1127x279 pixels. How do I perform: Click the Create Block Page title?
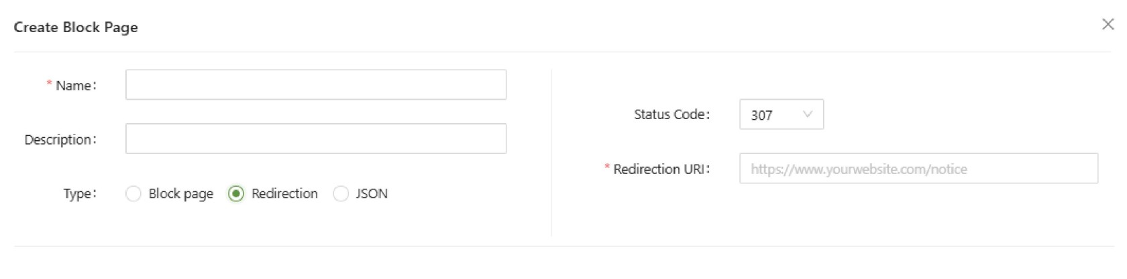(76, 27)
